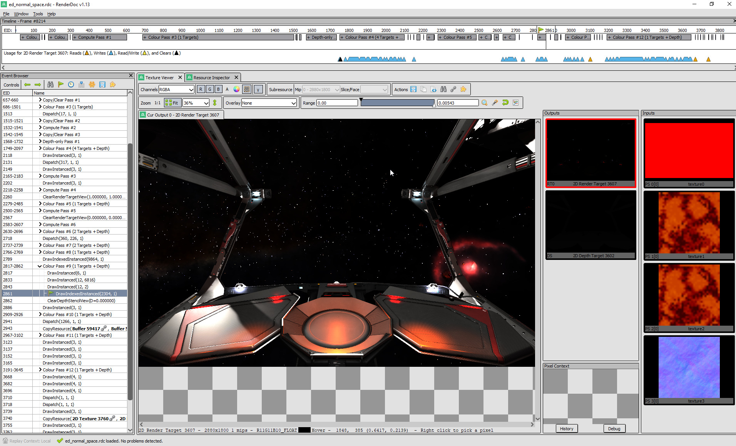Click the orange asterisk bookmark icon
Image resolution: width=736 pixels, height=446 pixels.
tap(92, 85)
